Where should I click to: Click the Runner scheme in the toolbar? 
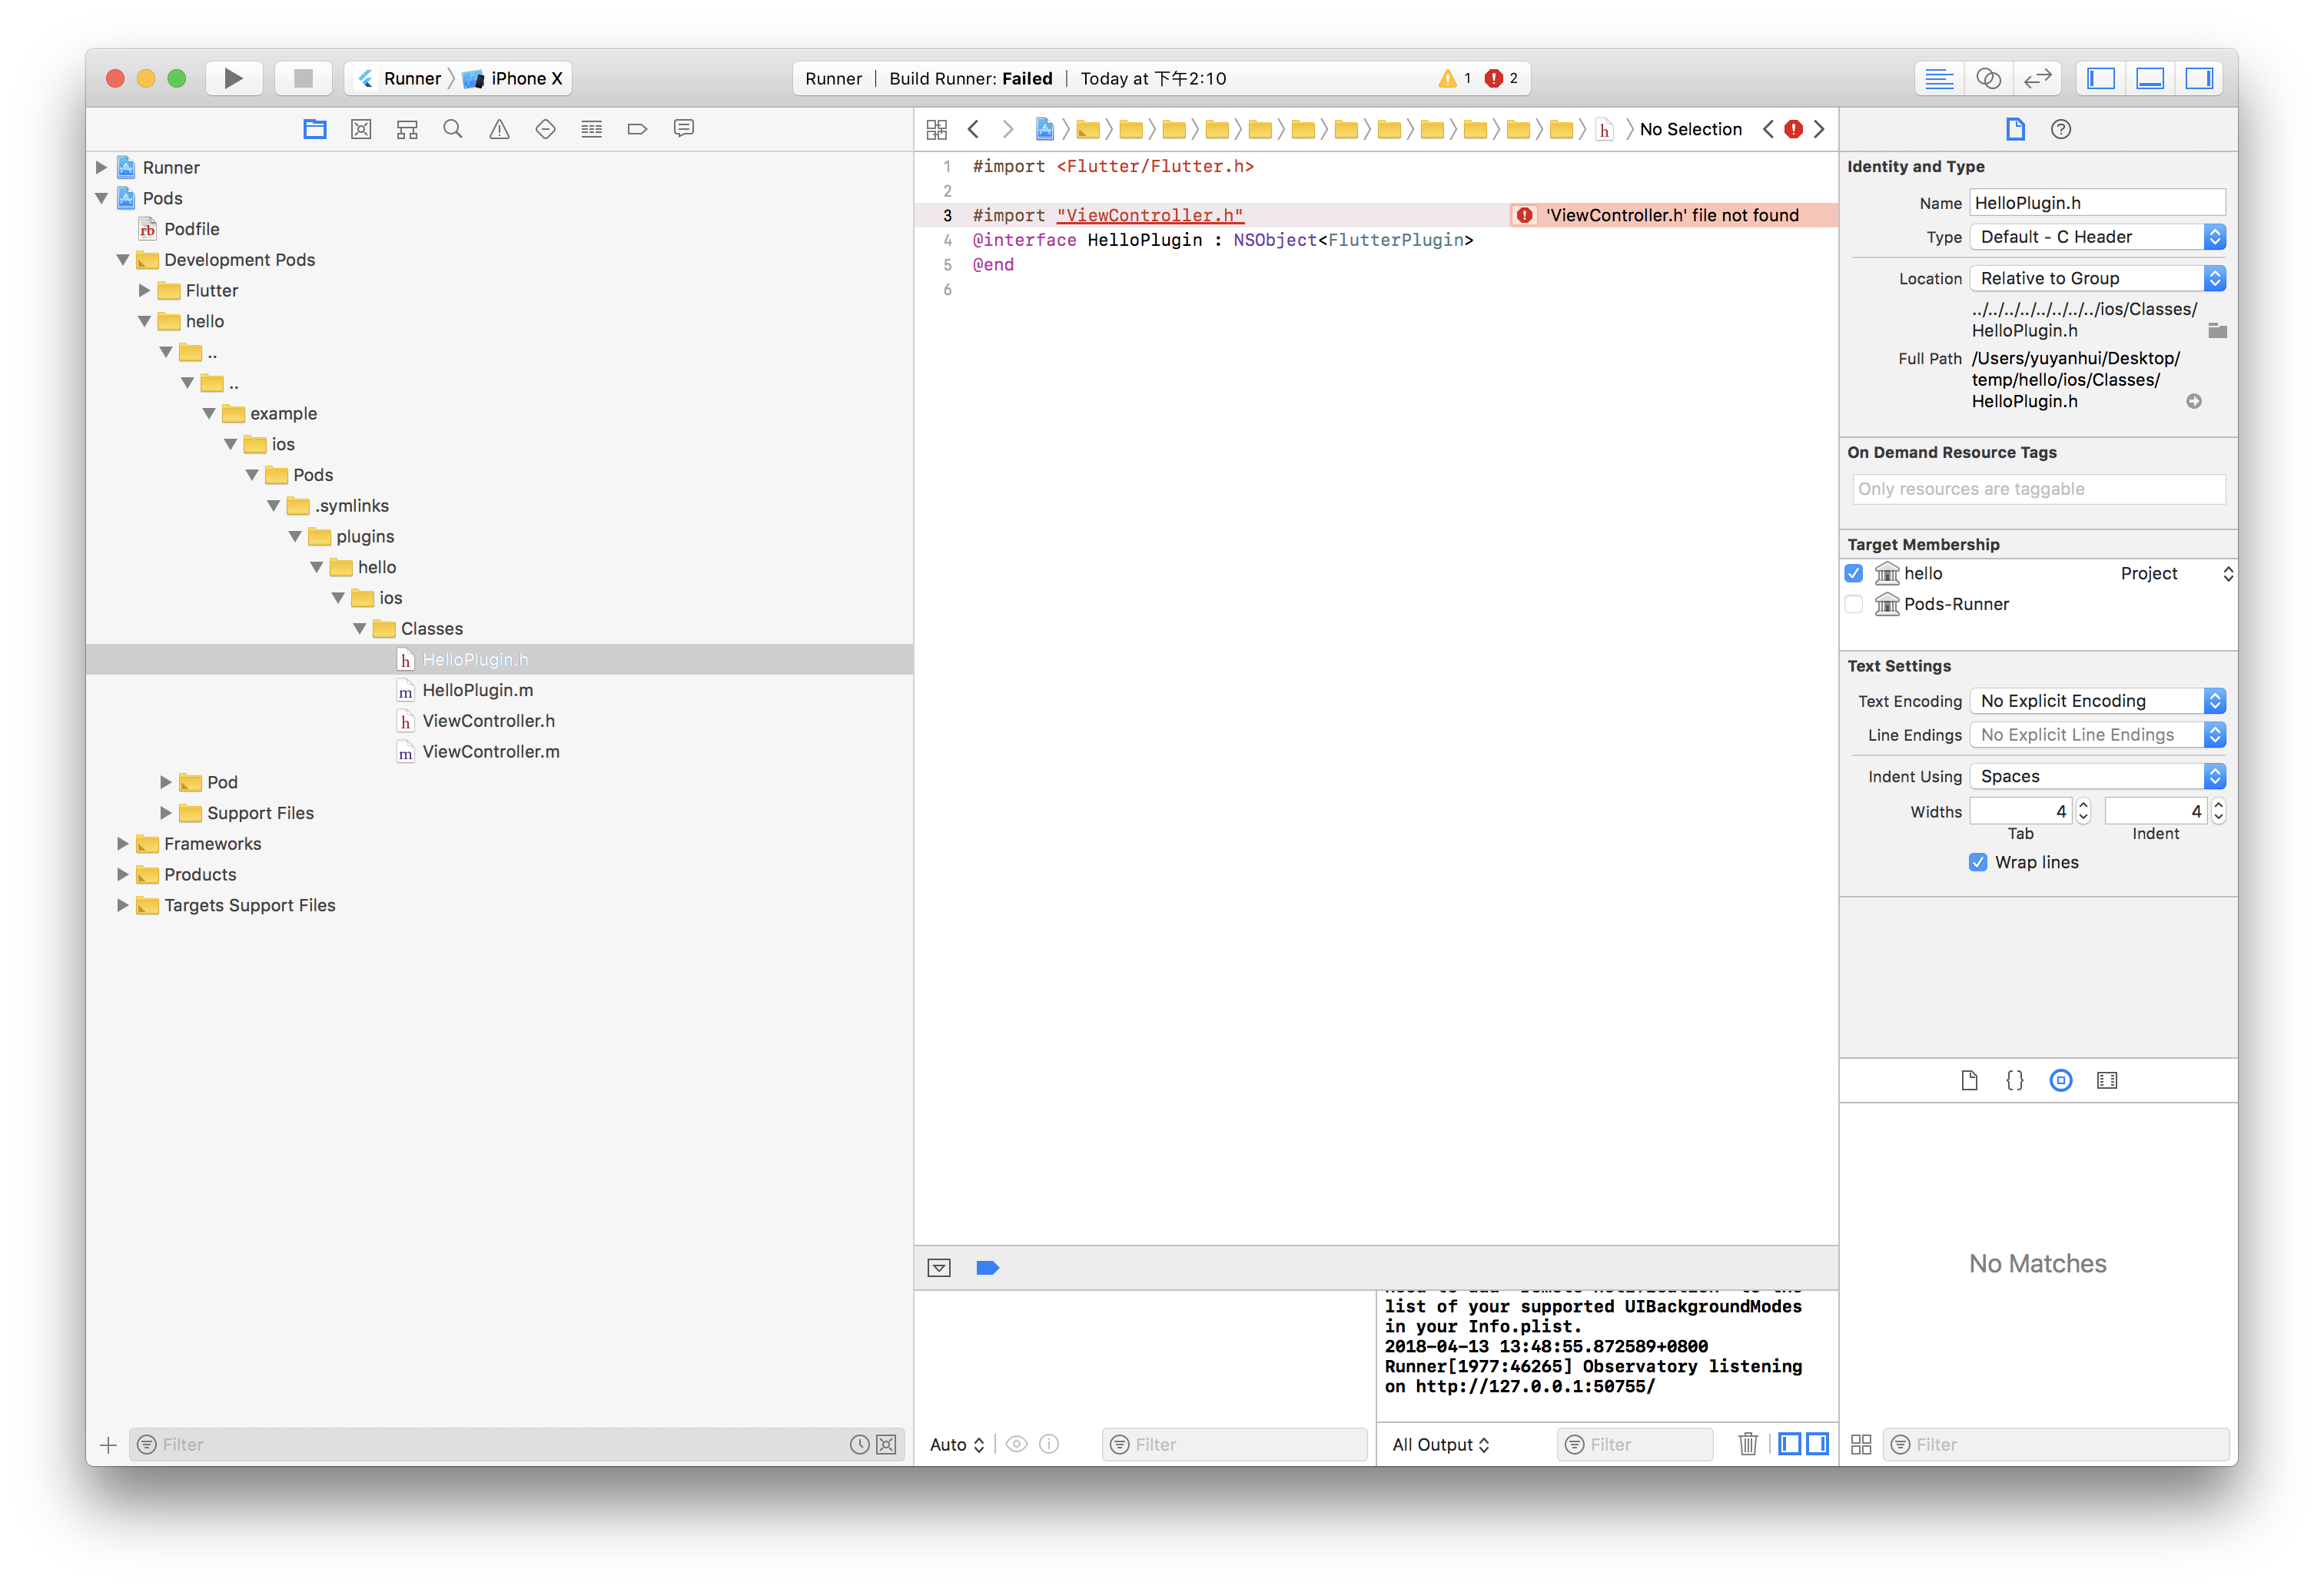[x=412, y=78]
